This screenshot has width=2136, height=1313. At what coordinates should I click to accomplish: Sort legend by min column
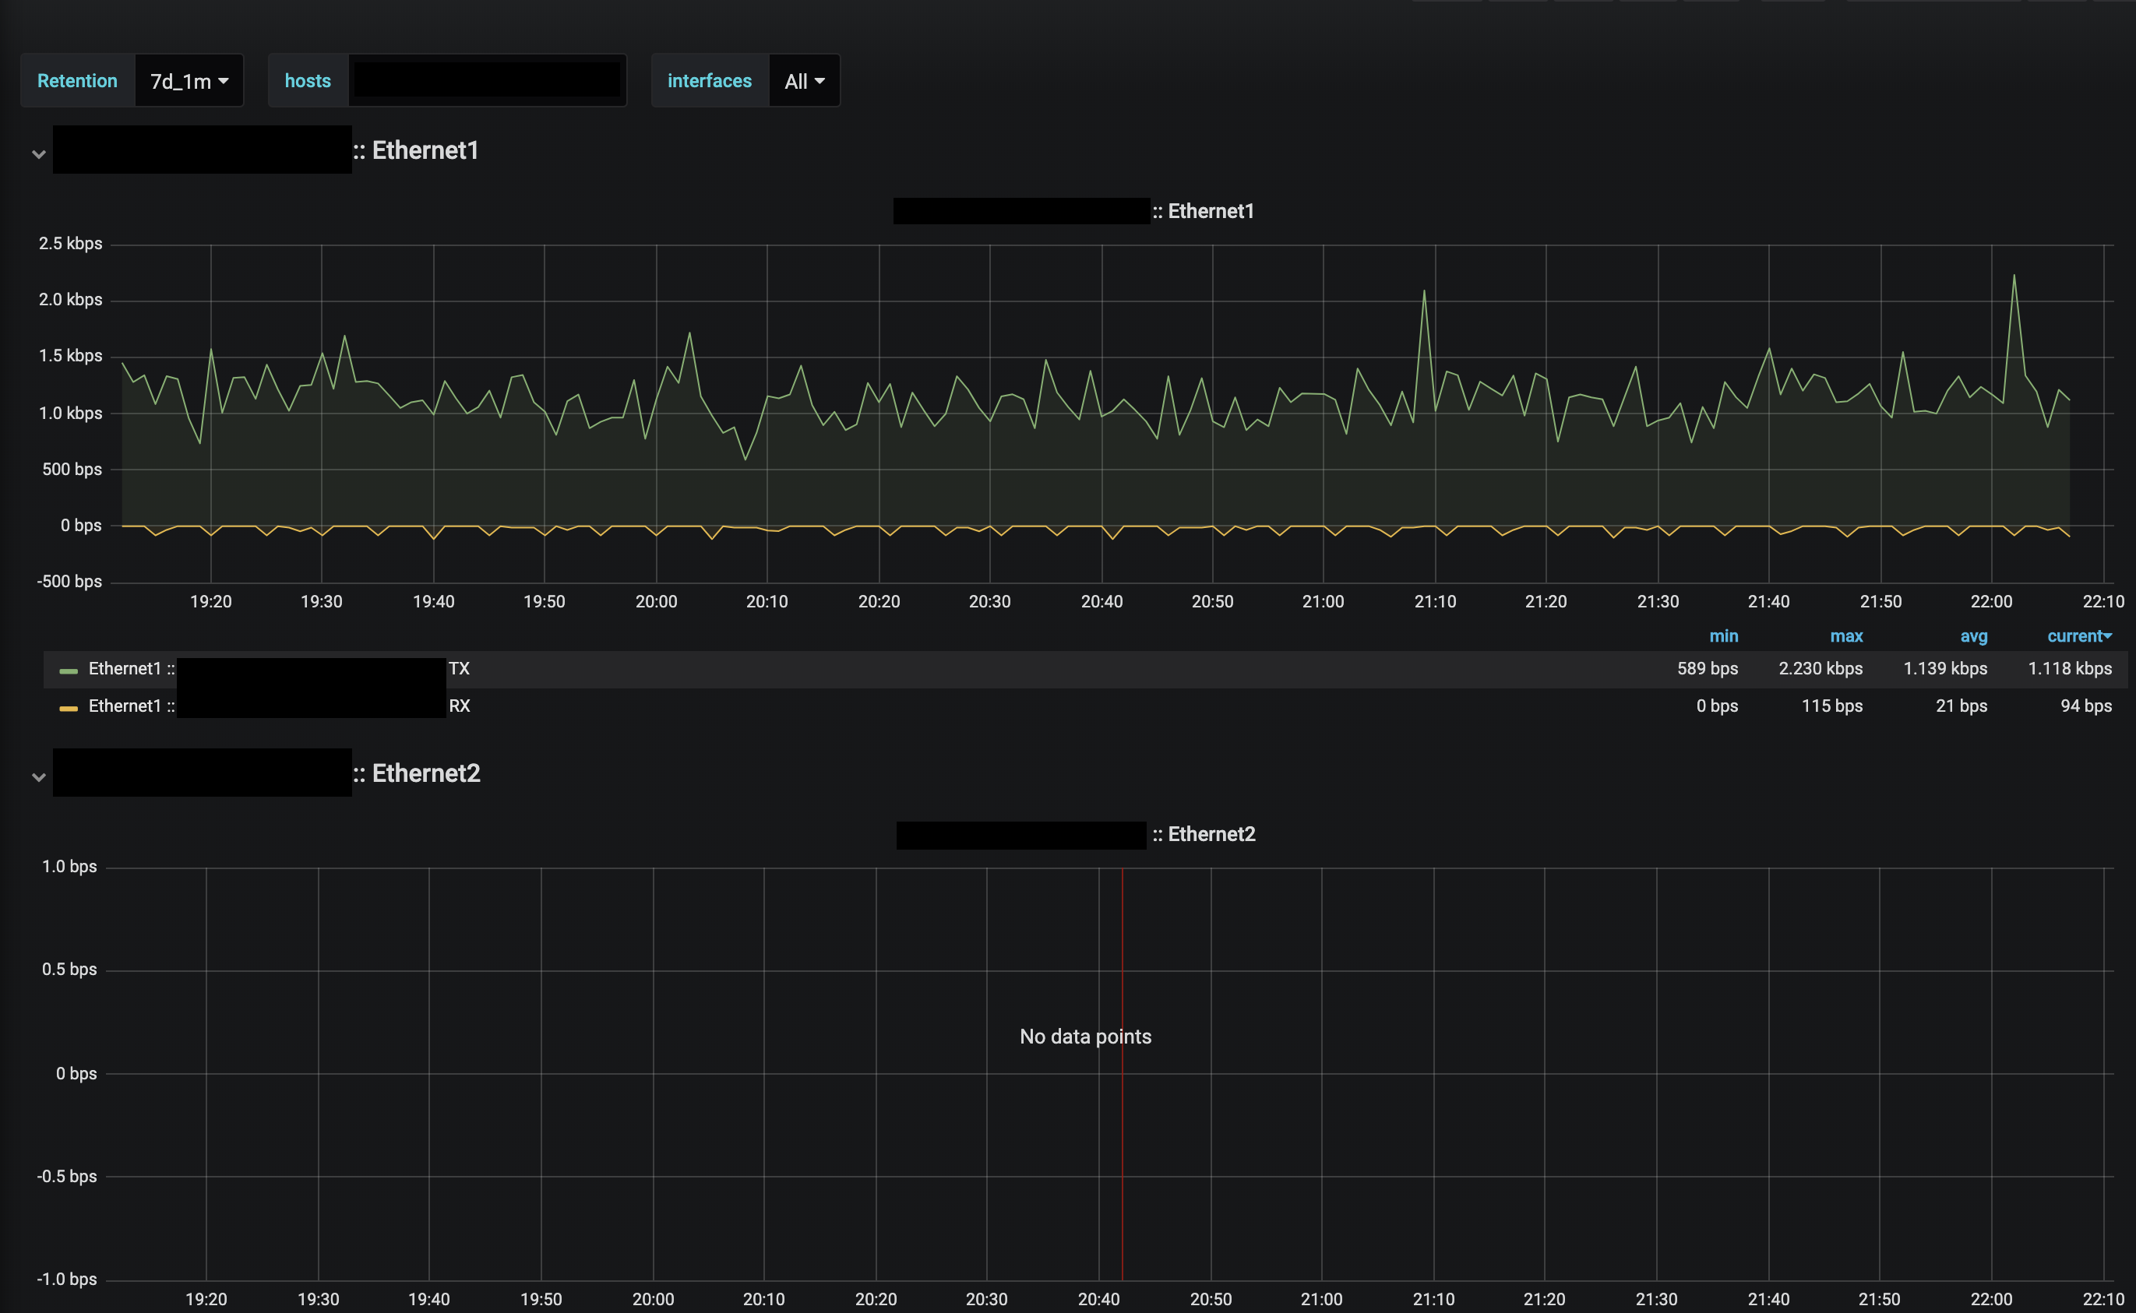coord(1723,635)
